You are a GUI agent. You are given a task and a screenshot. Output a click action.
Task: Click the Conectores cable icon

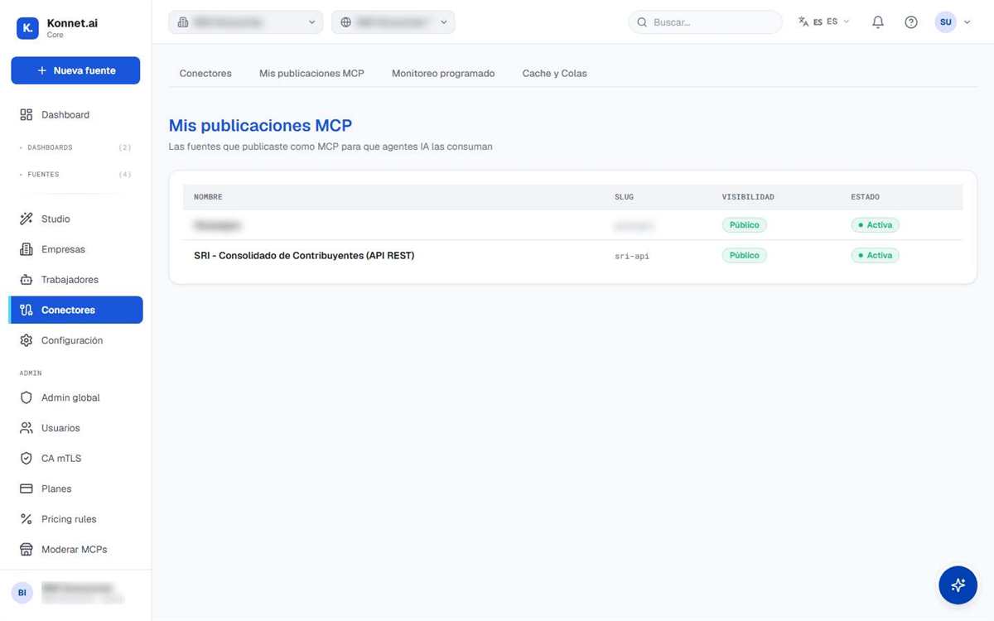pos(26,310)
